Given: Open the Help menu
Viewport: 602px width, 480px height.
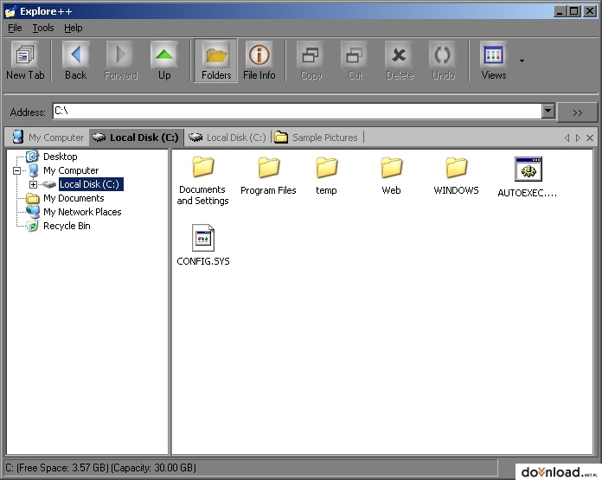Looking at the screenshot, I should point(73,28).
